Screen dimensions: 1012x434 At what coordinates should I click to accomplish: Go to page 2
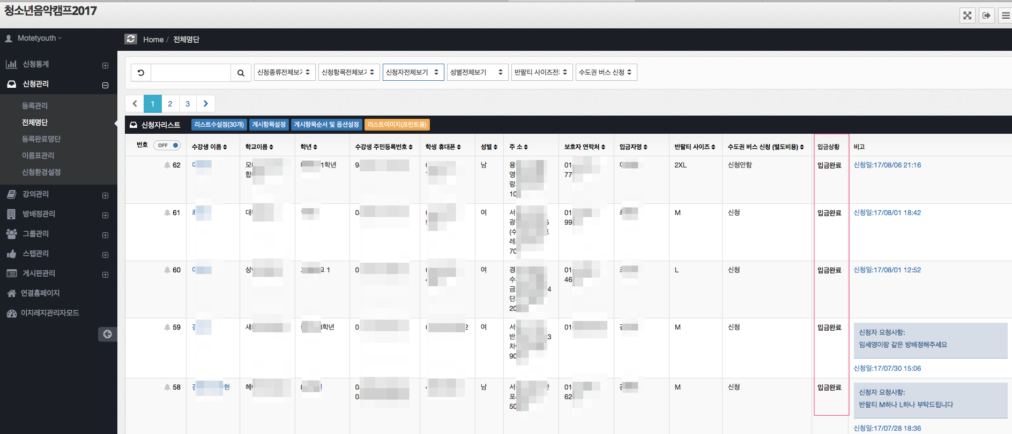(170, 104)
